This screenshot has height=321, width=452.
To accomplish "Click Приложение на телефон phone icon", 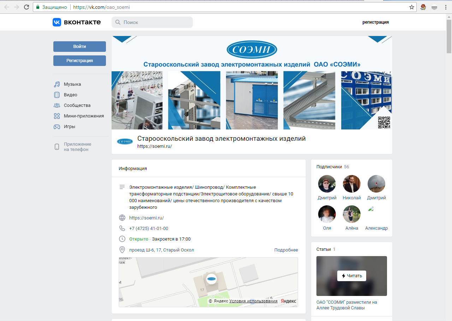I will coord(57,147).
